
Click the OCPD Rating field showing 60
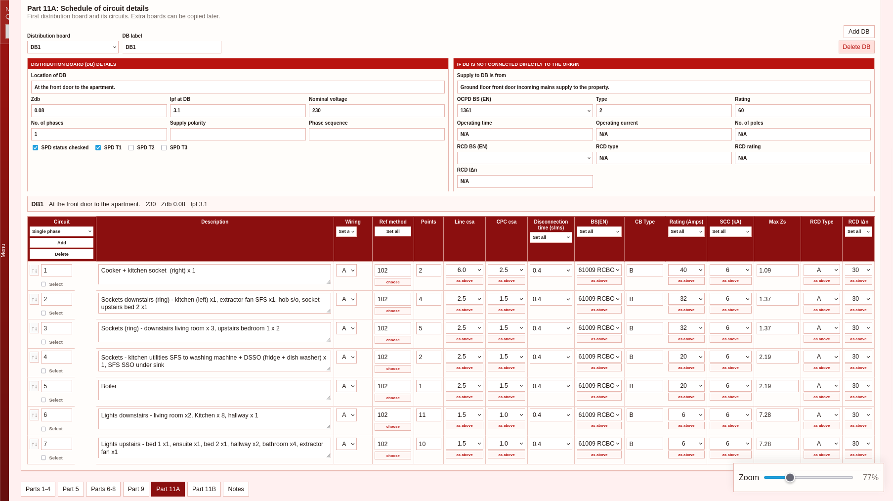coord(803,111)
